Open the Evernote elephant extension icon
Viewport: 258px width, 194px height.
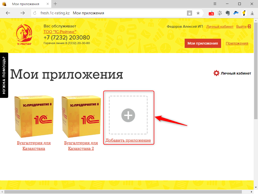[x=228, y=13]
